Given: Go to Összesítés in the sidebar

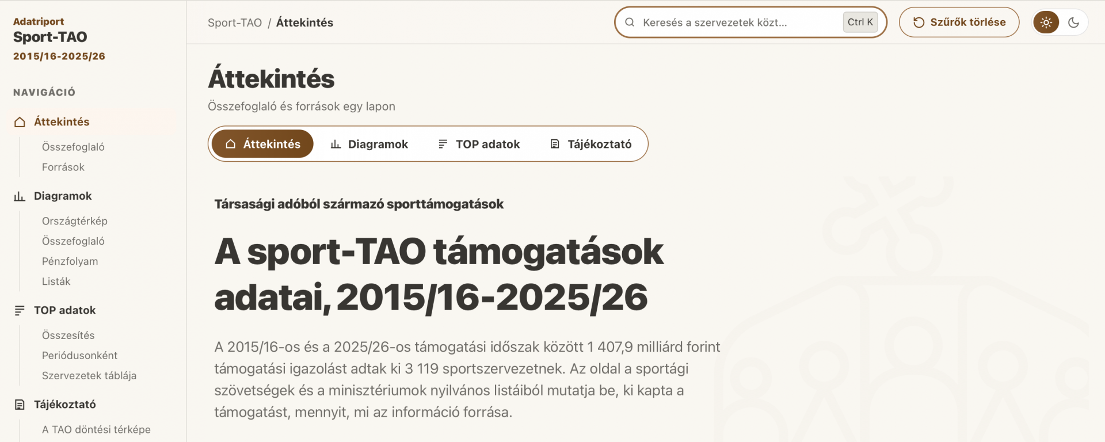Looking at the screenshot, I should [x=68, y=336].
